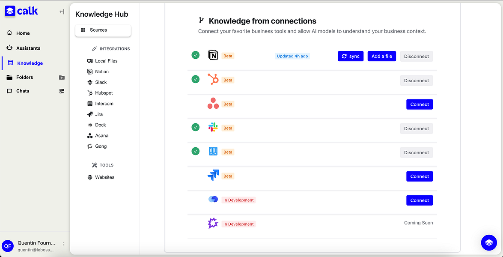The image size is (503, 257).
Task: Click the Notion logo in connections list
Action: pyautogui.click(x=213, y=55)
